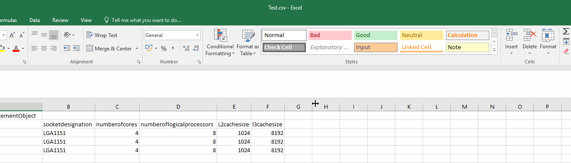Apply the Neutral cell style
571x163 pixels.
422,35
